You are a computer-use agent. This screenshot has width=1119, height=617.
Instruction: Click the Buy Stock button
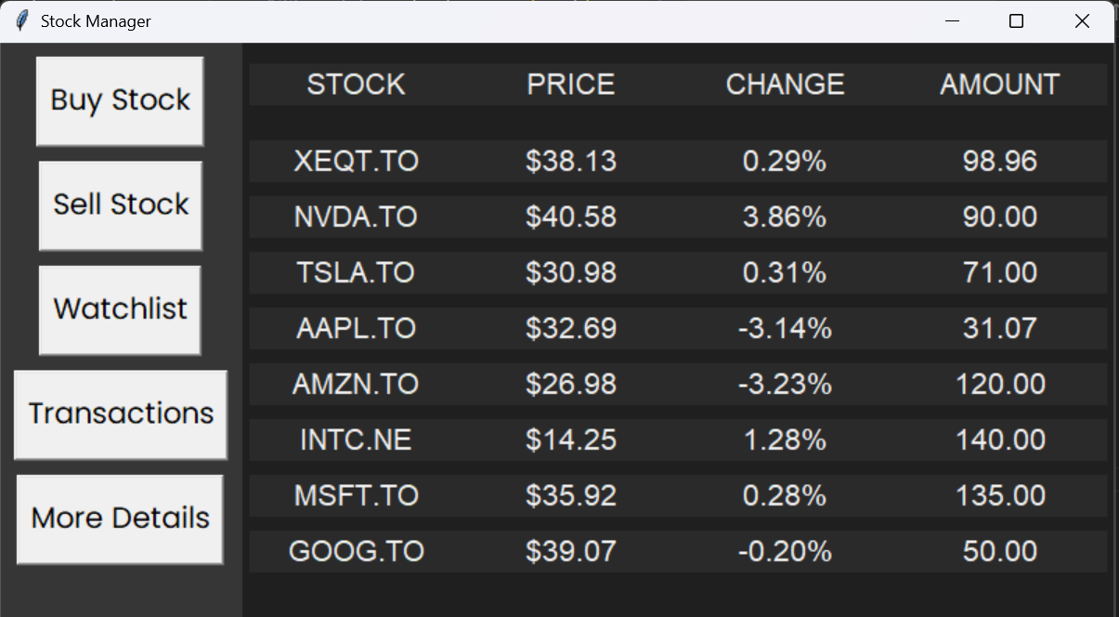(120, 100)
